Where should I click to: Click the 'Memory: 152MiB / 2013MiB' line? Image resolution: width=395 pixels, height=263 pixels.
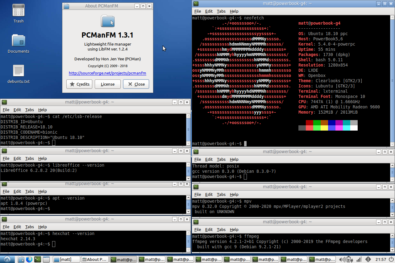(x=328, y=112)
